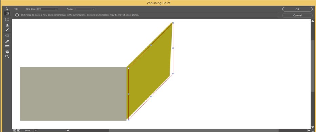316x132 pixels.
Task: Click the Angle label
Action: (x=69, y=9)
